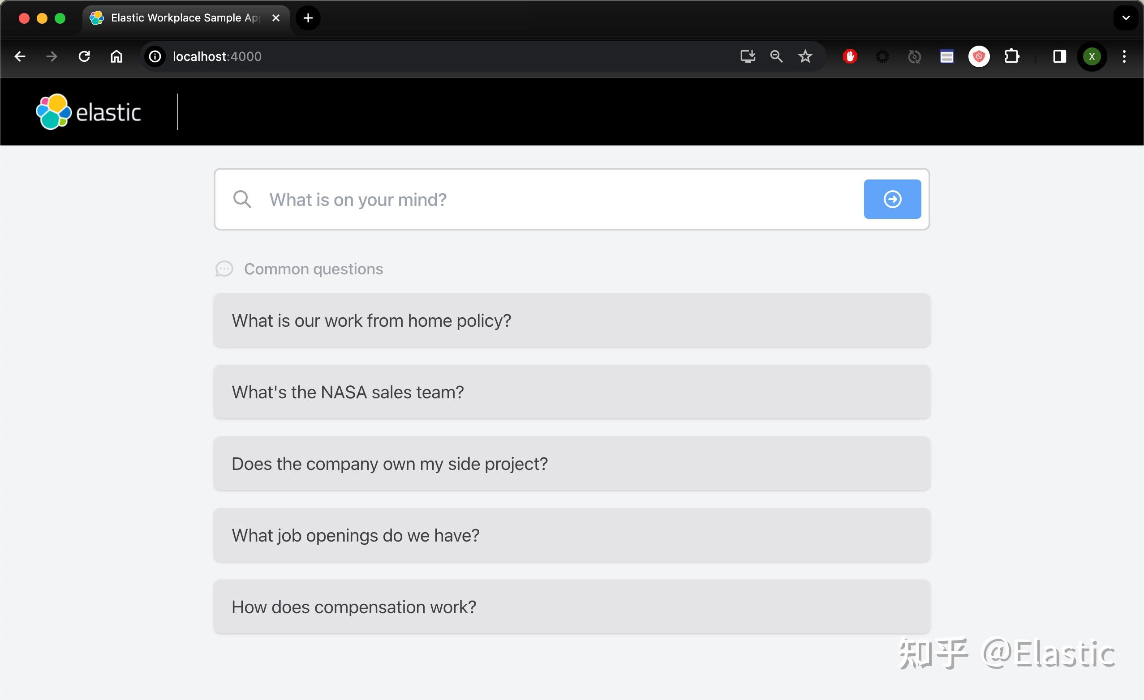Click the shield privacy extension icon
Image resolution: width=1144 pixels, height=700 pixels.
pos(979,56)
